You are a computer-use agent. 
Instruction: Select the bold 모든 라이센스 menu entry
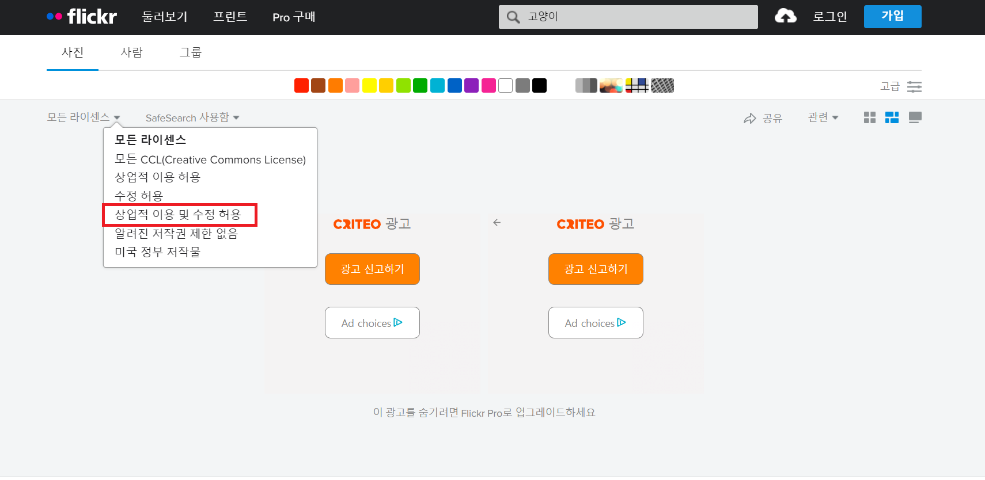(150, 140)
